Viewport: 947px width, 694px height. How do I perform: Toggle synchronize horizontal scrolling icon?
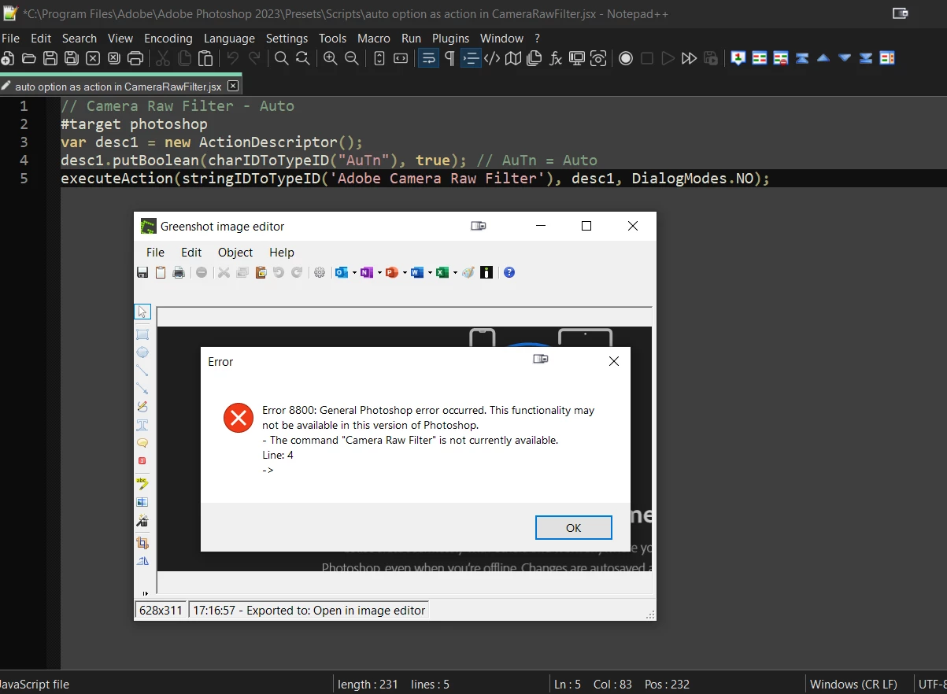(401, 58)
